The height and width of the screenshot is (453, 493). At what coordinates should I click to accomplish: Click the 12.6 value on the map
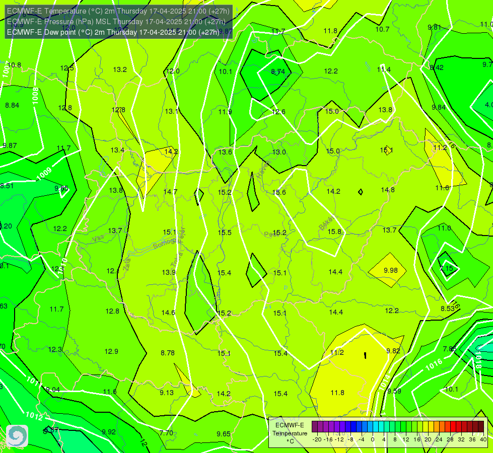point(278,112)
